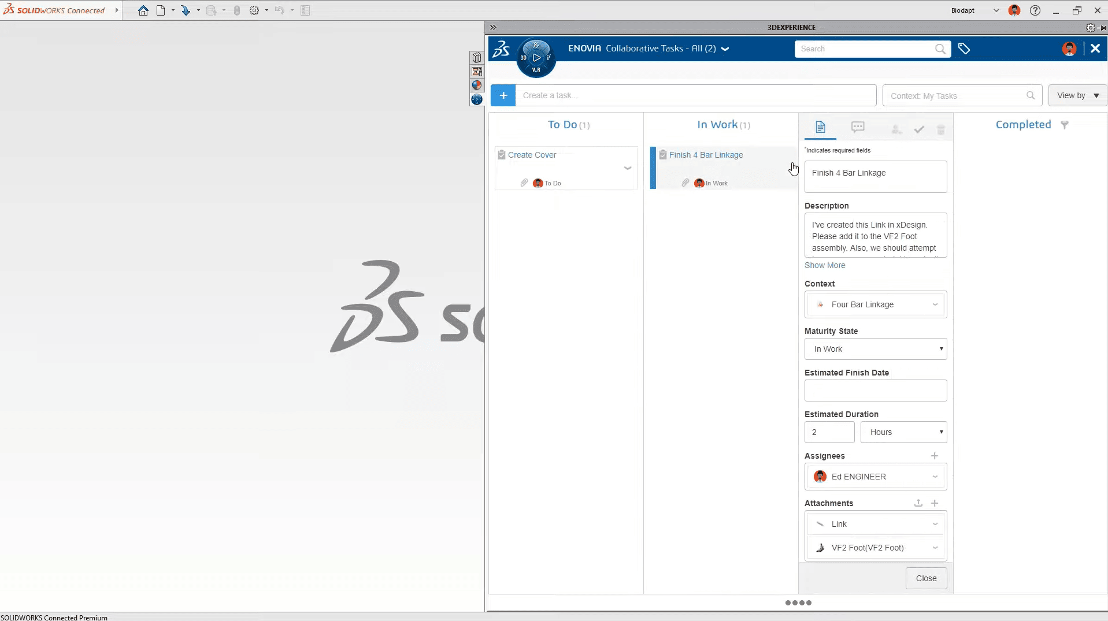
Task: Click the 3DS logo in ENOVIA header
Action: (x=501, y=49)
